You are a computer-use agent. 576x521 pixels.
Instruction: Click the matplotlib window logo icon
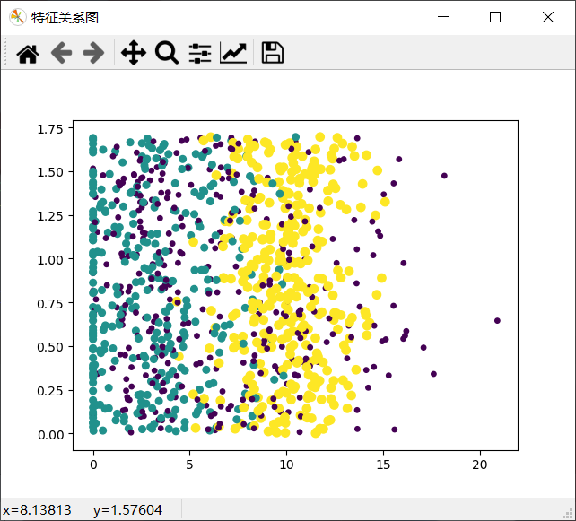[17, 17]
